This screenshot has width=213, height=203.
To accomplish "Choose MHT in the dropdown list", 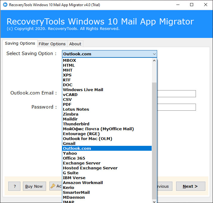I will (107, 70).
